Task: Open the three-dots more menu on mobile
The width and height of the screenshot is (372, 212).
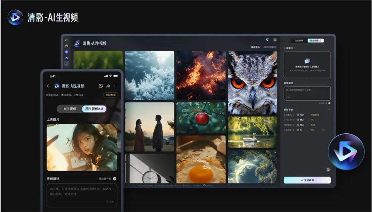Action: [116, 86]
